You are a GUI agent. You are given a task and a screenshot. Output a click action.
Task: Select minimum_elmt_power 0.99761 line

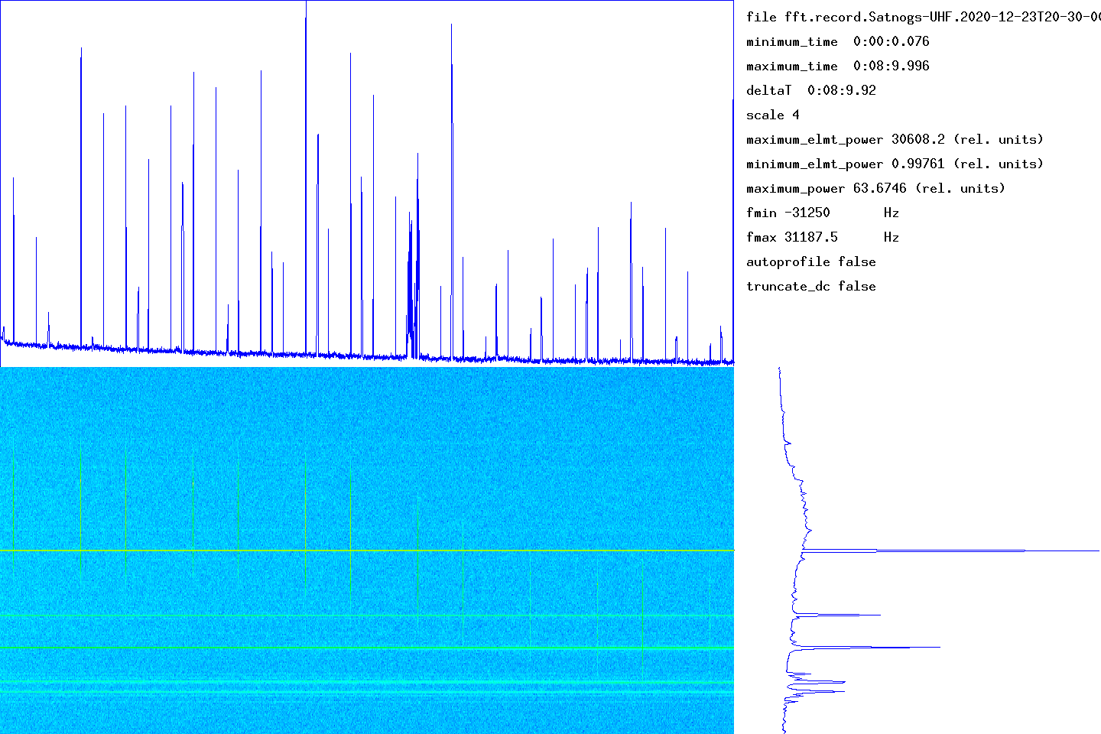[895, 164]
